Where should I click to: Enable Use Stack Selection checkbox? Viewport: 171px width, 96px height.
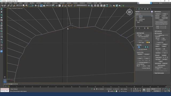click(x=138, y=49)
